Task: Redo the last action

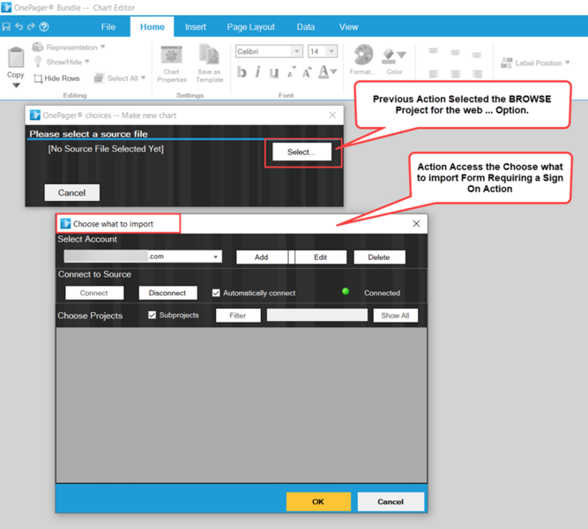Action: click(31, 26)
